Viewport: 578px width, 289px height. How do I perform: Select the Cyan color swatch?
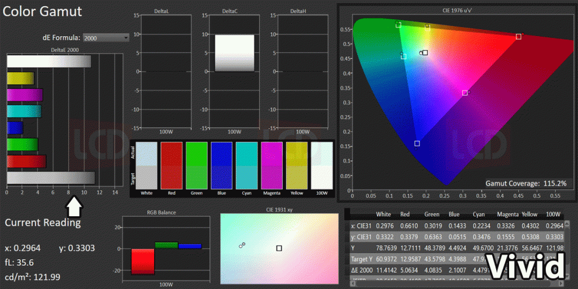click(x=247, y=166)
